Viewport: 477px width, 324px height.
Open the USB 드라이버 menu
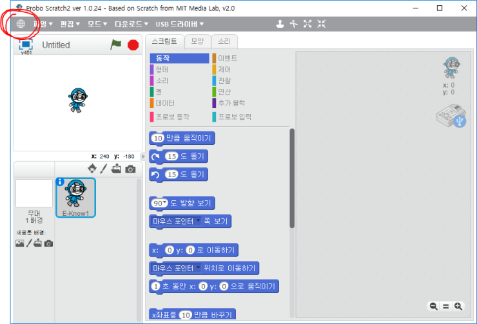point(179,24)
